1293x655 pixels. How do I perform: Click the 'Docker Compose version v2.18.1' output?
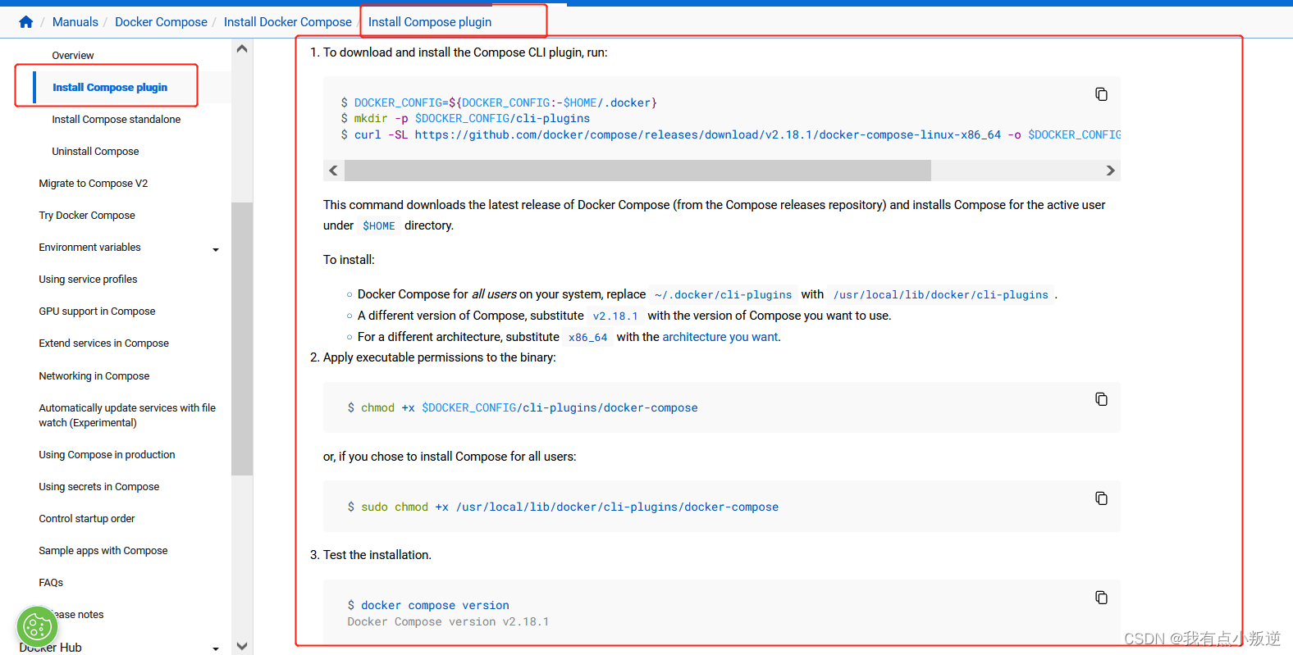[448, 622]
